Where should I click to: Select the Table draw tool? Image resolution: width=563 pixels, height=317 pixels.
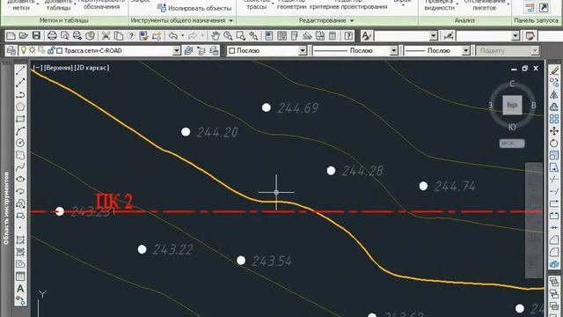[20, 276]
